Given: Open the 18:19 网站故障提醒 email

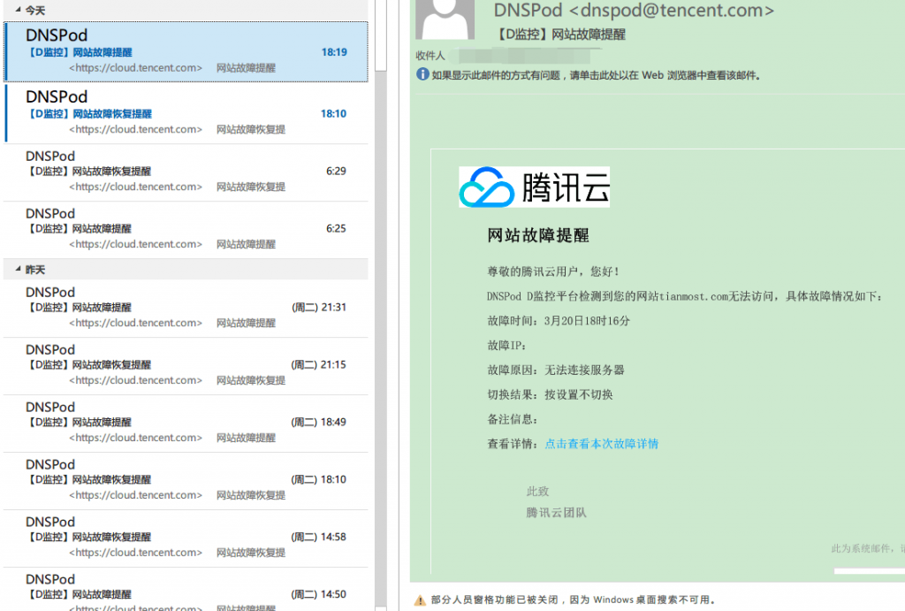Looking at the screenshot, I should (186, 51).
